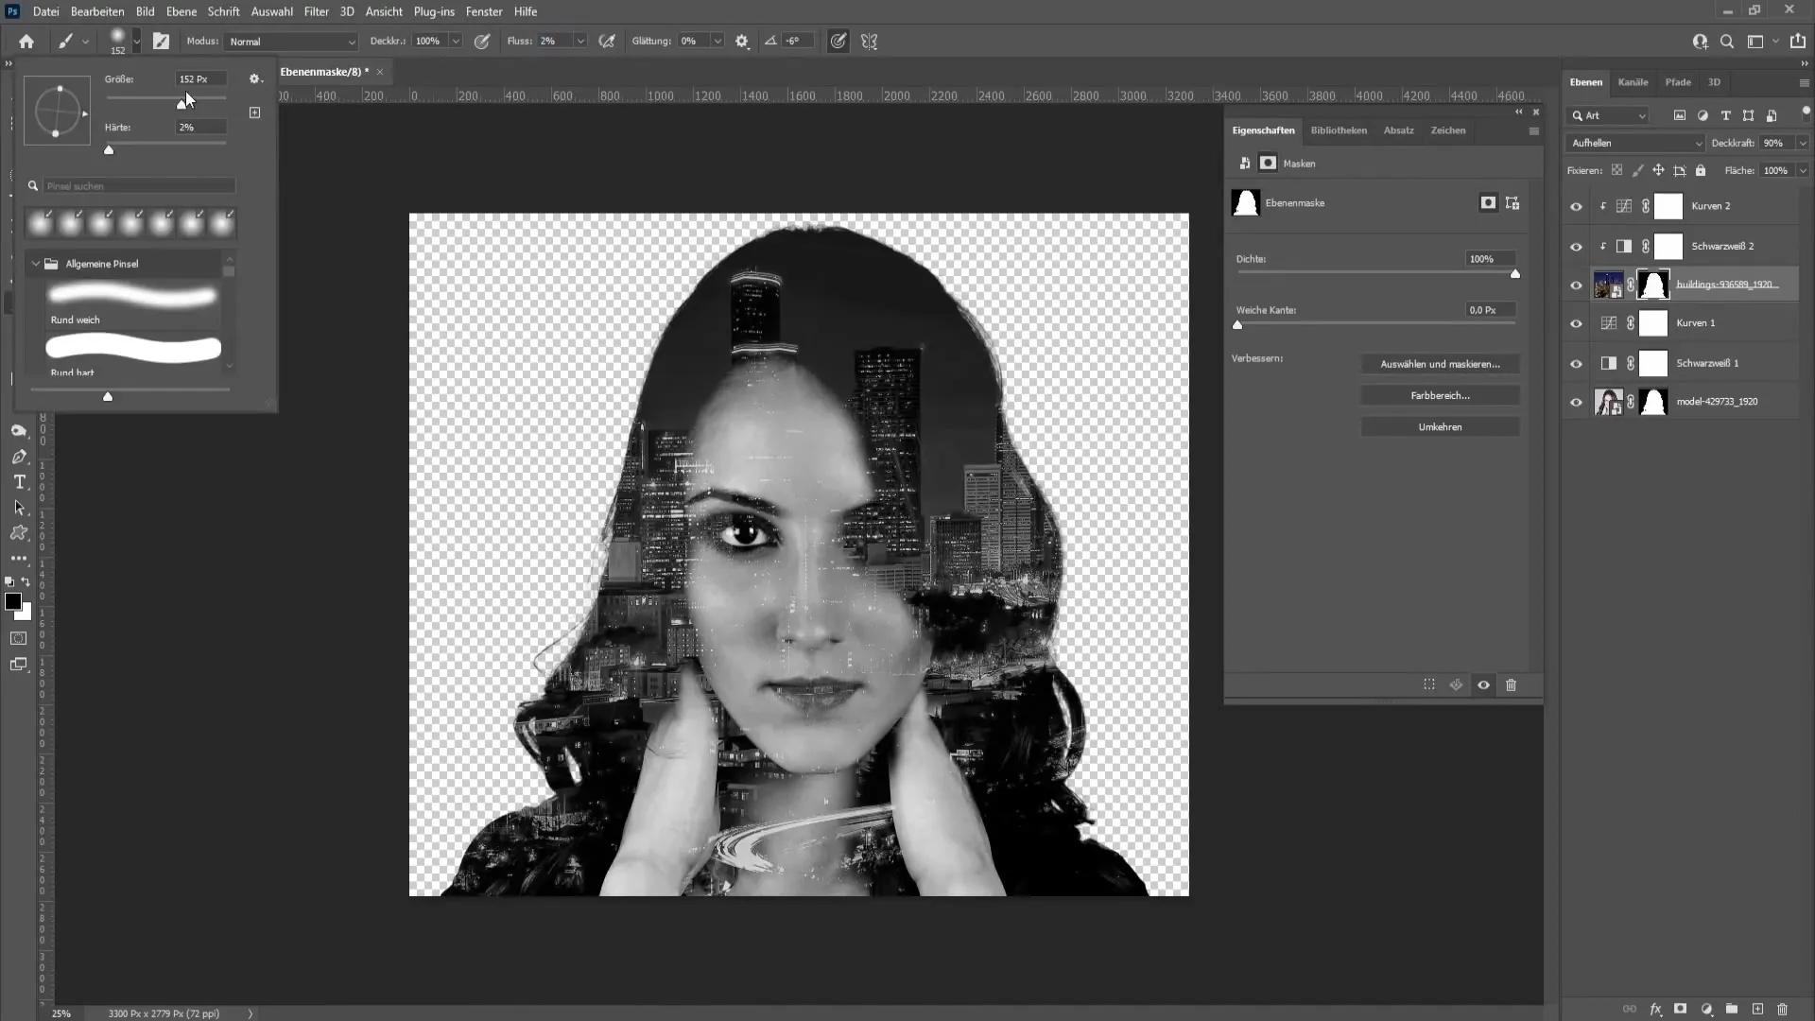Click the mask invert icon in Properties
The width and height of the screenshot is (1815, 1021).
[x=1439, y=426]
